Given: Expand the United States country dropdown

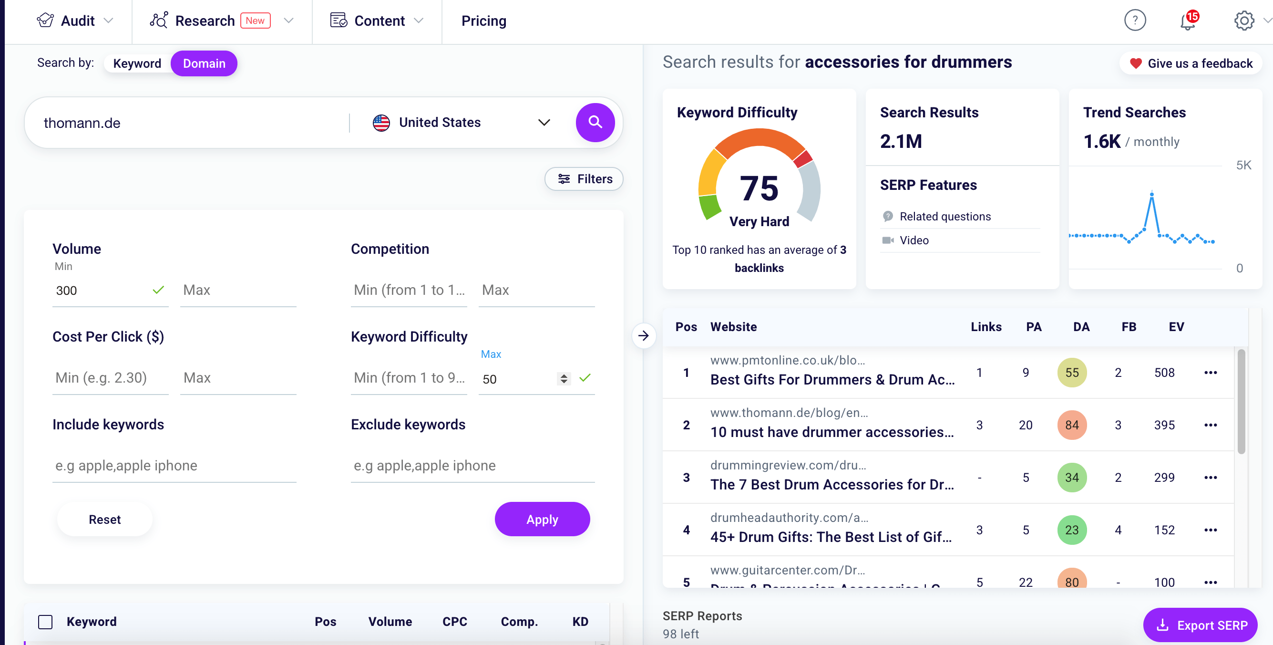Looking at the screenshot, I should coord(544,122).
